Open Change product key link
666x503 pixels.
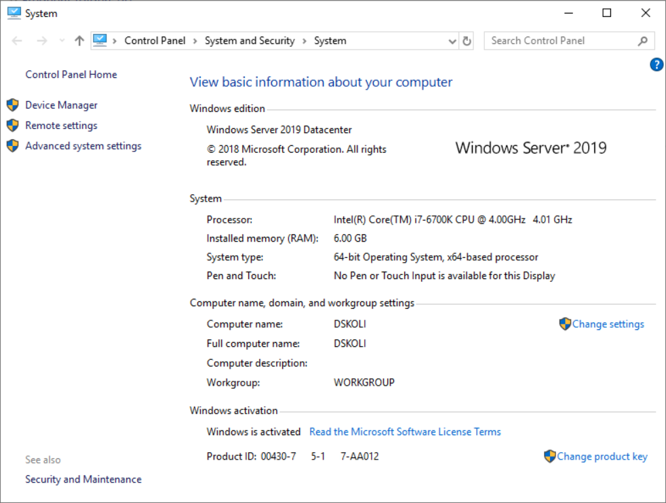[602, 456]
